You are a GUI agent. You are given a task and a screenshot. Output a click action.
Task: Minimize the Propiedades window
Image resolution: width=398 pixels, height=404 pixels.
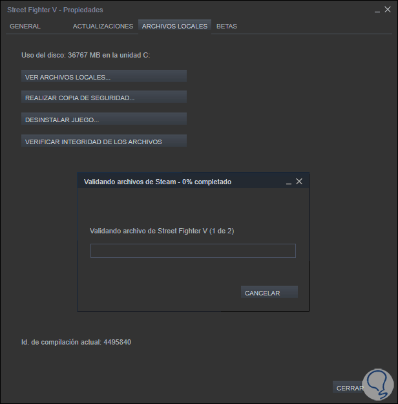click(377, 10)
